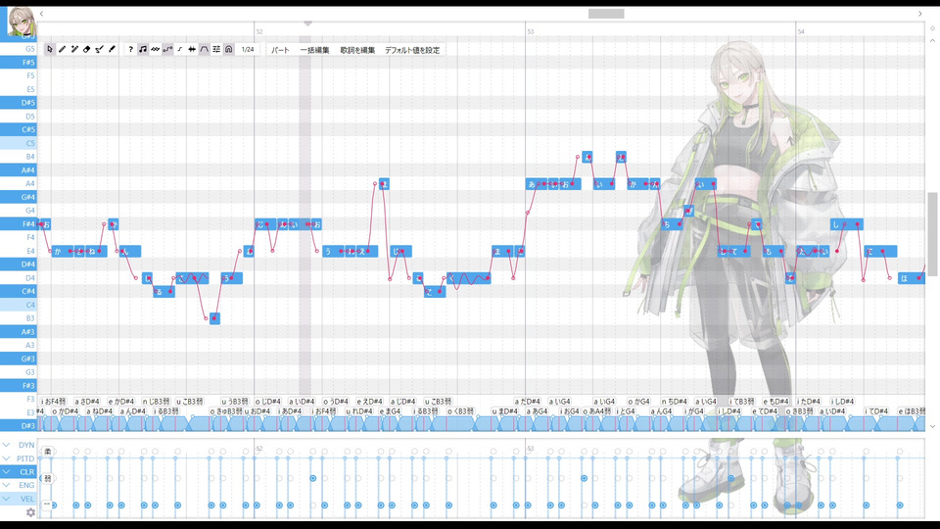Click bar number 54 on timeline

pyautogui.click(x=800, y=31)
